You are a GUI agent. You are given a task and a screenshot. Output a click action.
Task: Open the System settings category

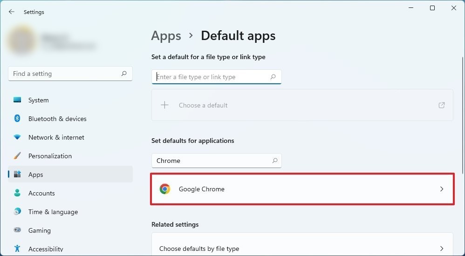[x=70, y=100]
